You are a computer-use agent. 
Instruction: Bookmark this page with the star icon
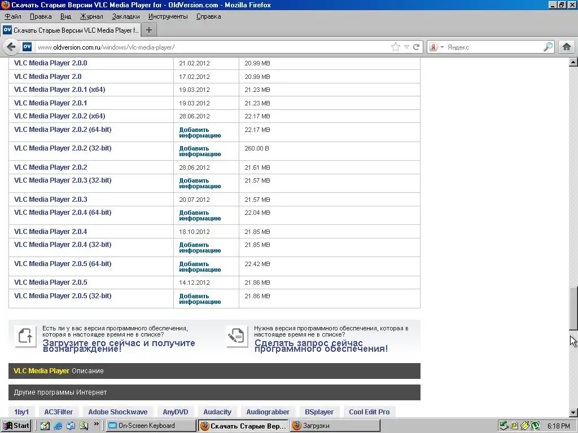[x=396, y=47]
